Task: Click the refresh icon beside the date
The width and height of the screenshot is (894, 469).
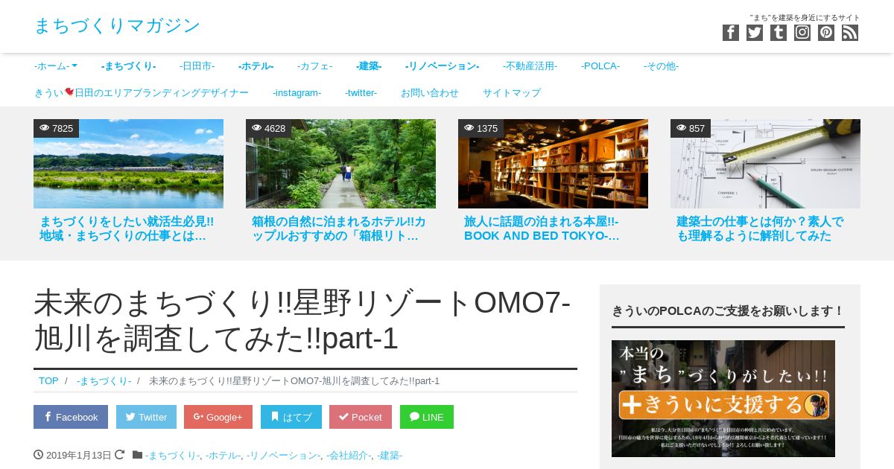Action: 119,455
